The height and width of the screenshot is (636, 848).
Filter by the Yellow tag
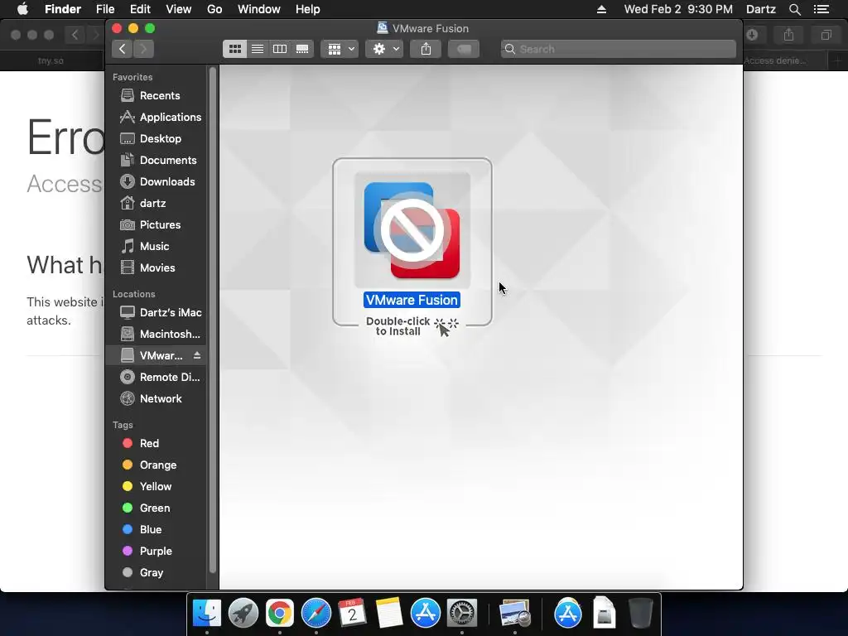(x=156, y=487)
